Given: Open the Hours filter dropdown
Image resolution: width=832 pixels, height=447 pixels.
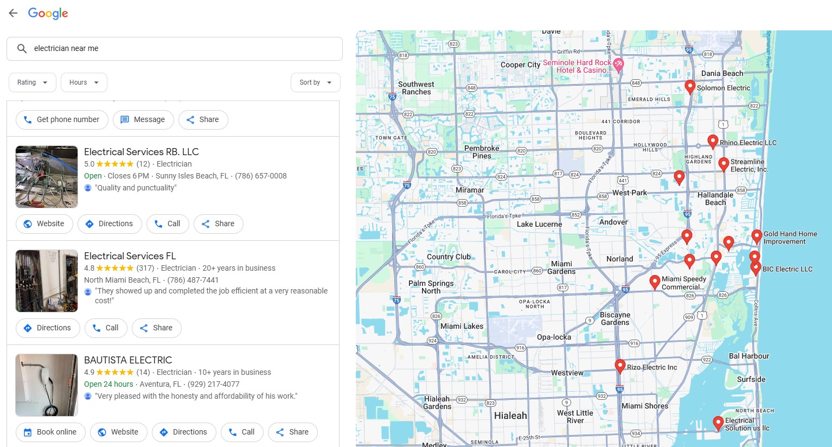Looking at the screenshot, I should [84, 82].
